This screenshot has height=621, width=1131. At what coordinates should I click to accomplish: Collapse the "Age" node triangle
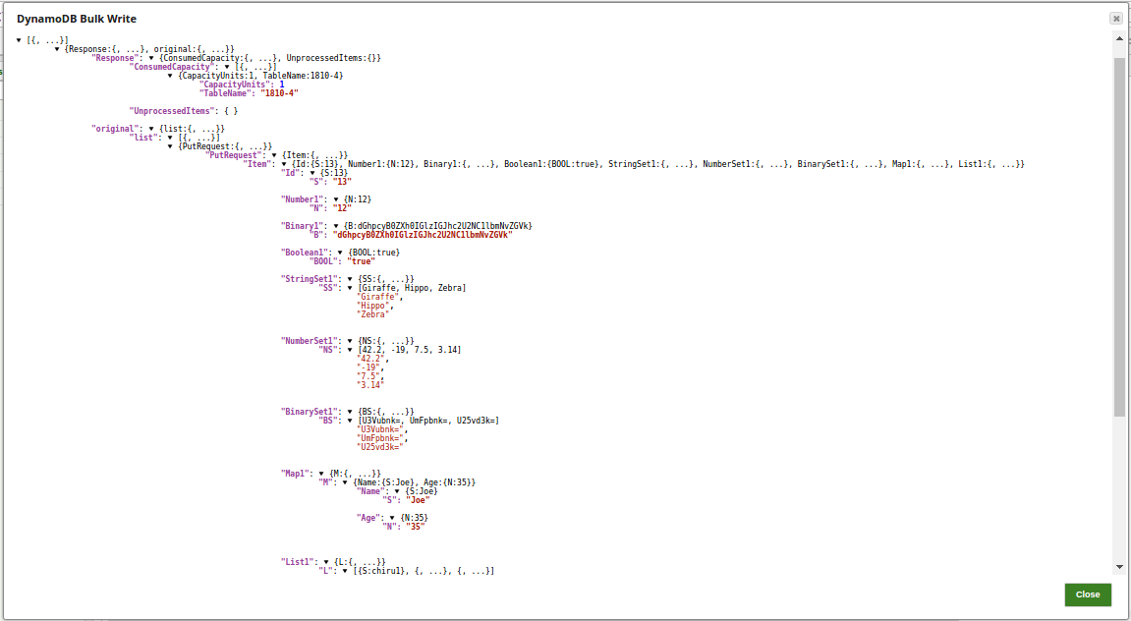pos(392,518)
